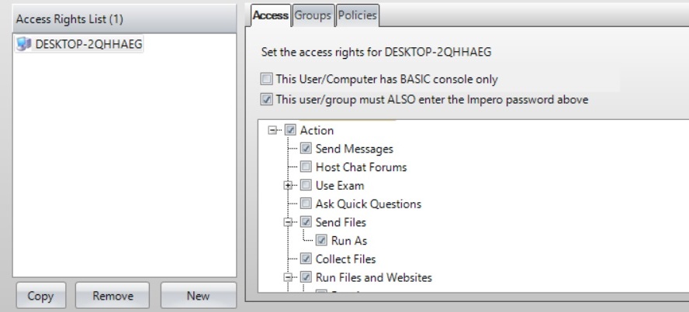
Task: Enable BASIC console only checkbox
Action: (267, 79)
